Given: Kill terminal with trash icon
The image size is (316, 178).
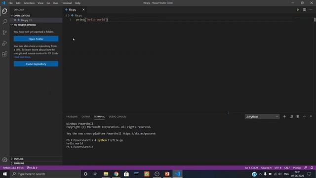Looking at the screenshot, I should [x=298, y=117].
